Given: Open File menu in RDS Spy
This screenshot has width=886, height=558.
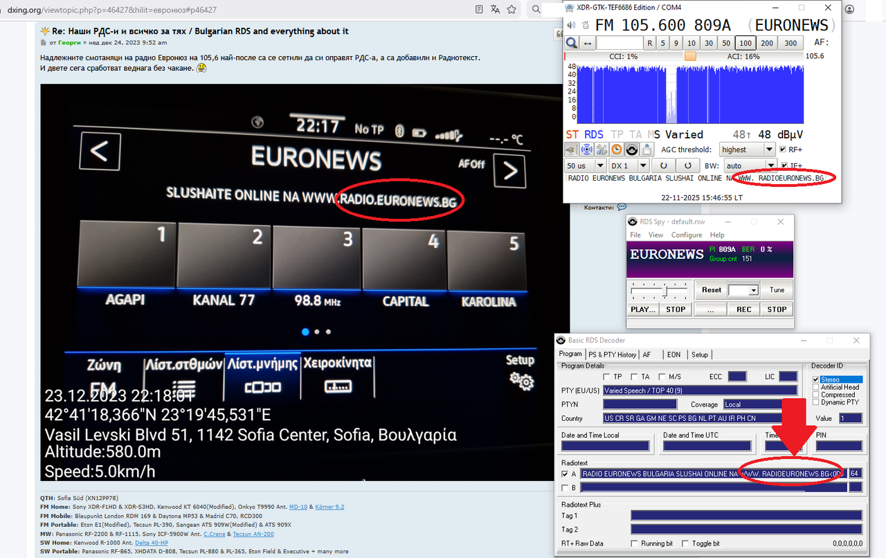Looking at the screenshot, I should [635, 235].
